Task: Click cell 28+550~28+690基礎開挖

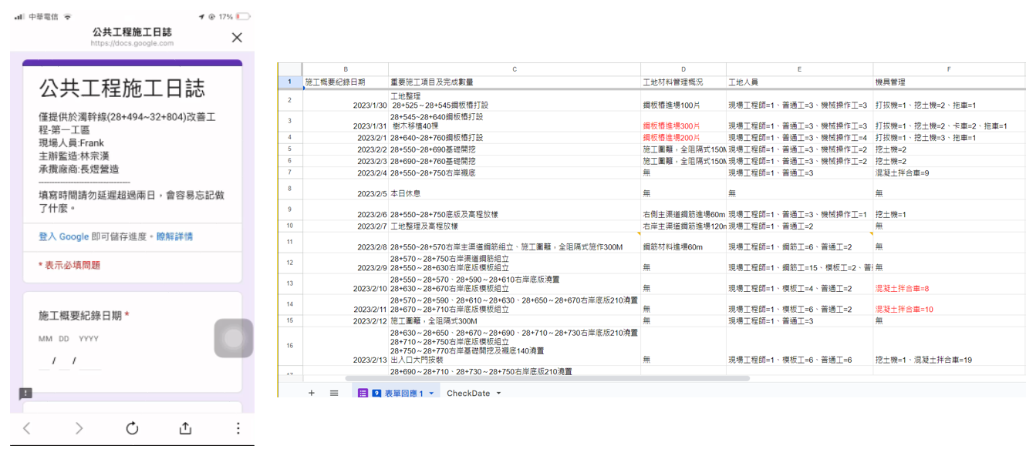Action: (x=515, y=149)
